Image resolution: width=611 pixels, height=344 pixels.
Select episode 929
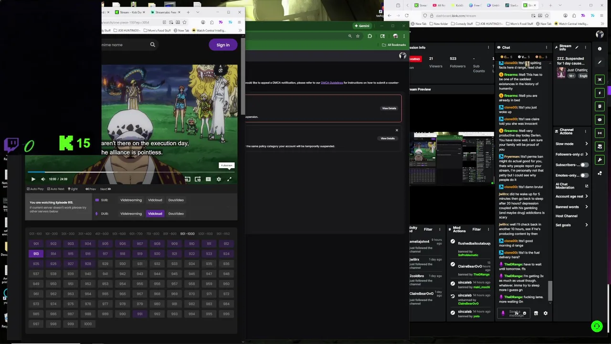[x=105, y=264]
